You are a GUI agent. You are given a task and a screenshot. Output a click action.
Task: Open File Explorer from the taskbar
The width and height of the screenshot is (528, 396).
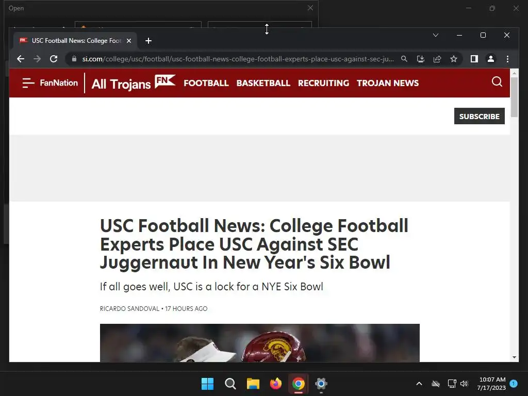tap(253, 384)
